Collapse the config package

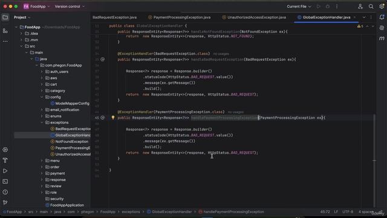42,97
